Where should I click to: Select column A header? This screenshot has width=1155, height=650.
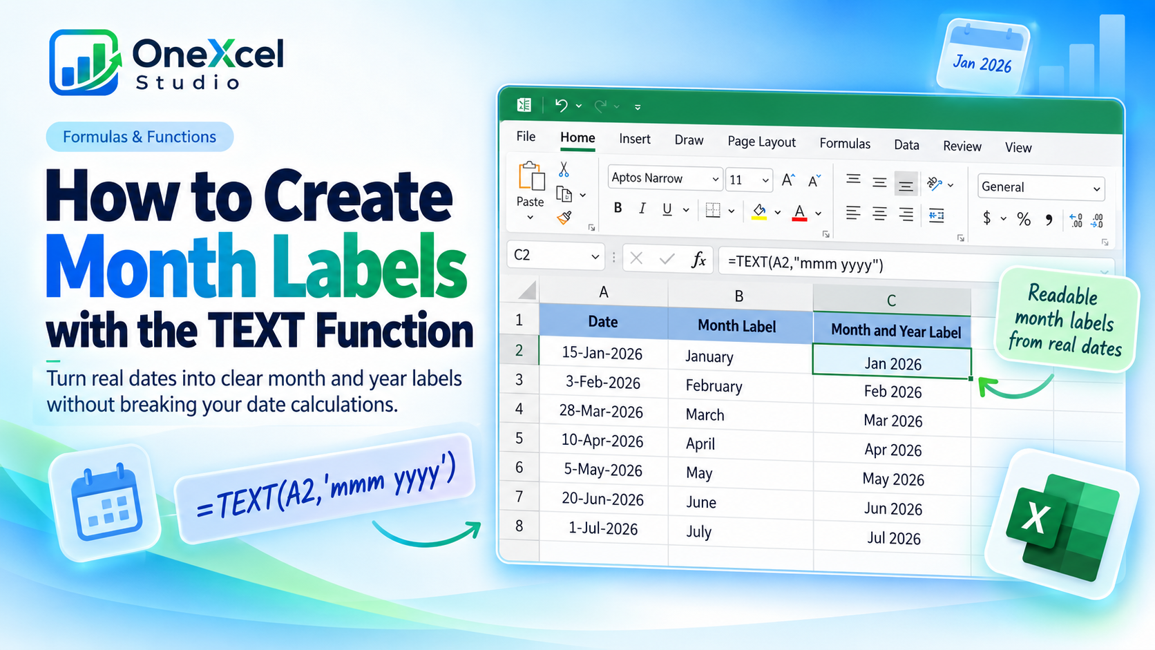[603, 292]
